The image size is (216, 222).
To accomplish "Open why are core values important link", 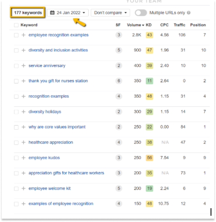I will pyautogui.click(x=57, y=127).
